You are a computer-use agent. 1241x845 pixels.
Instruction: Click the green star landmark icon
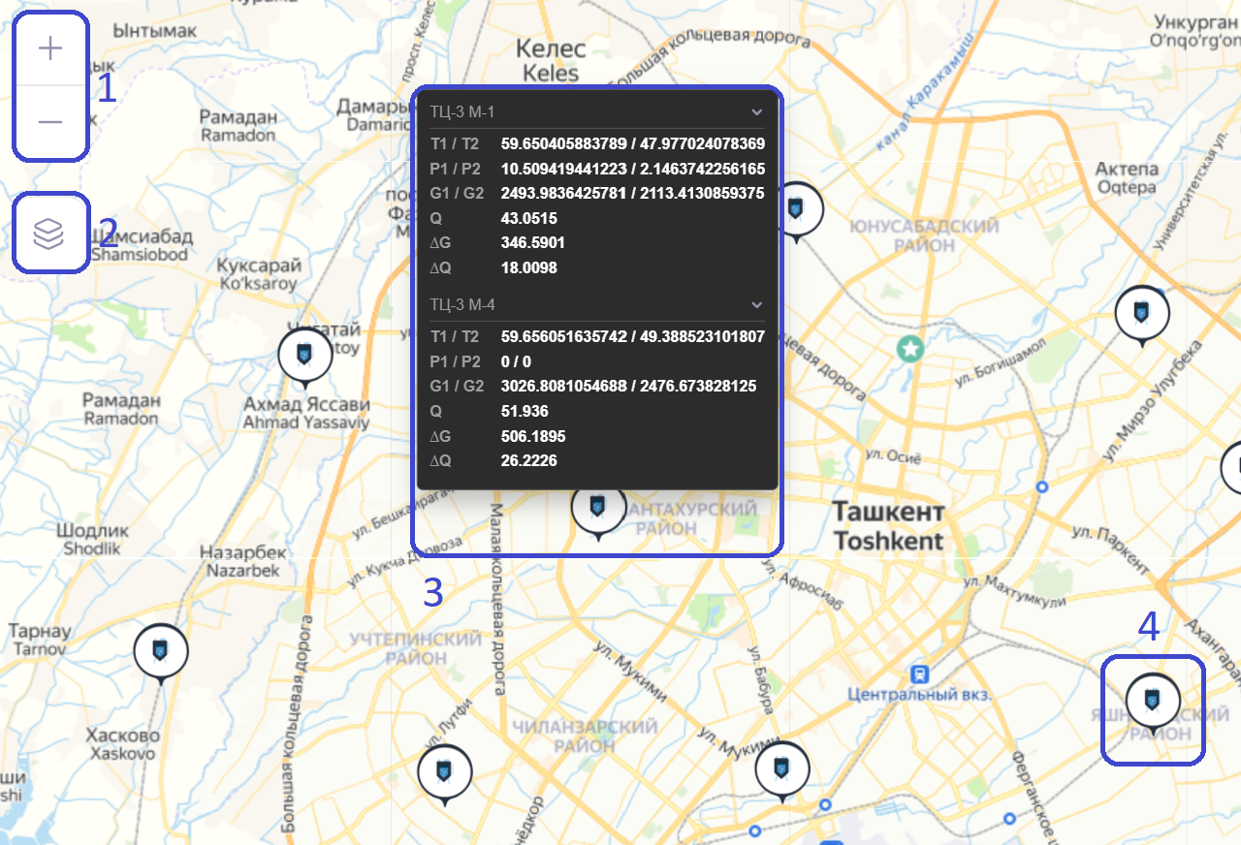[909, 349]
